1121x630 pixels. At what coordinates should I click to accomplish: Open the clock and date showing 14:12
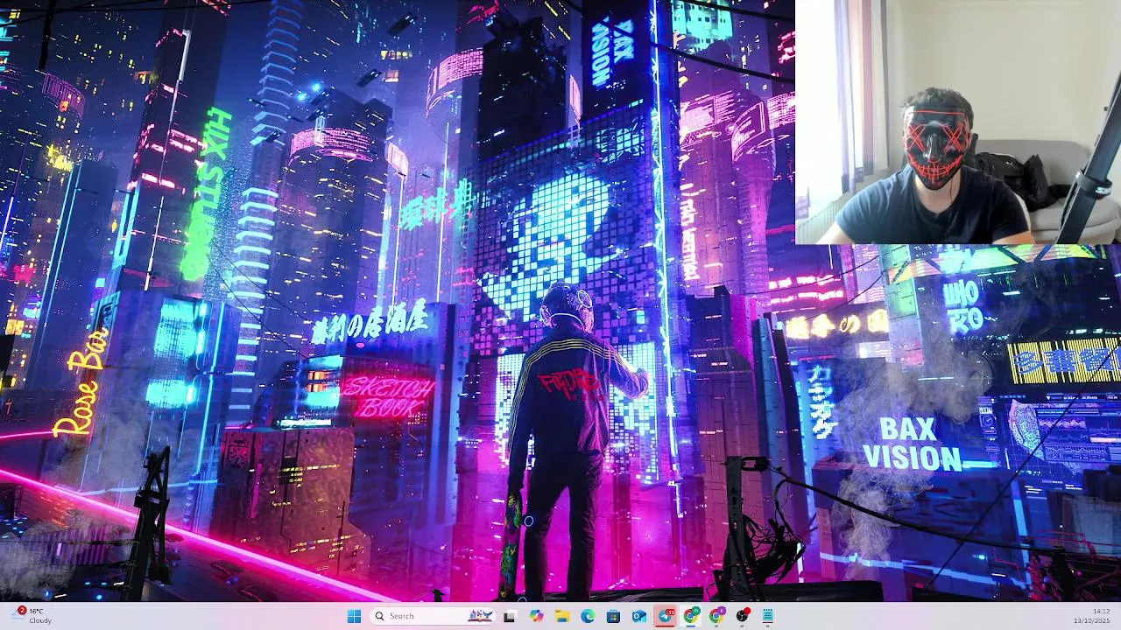coord(1091,616)
